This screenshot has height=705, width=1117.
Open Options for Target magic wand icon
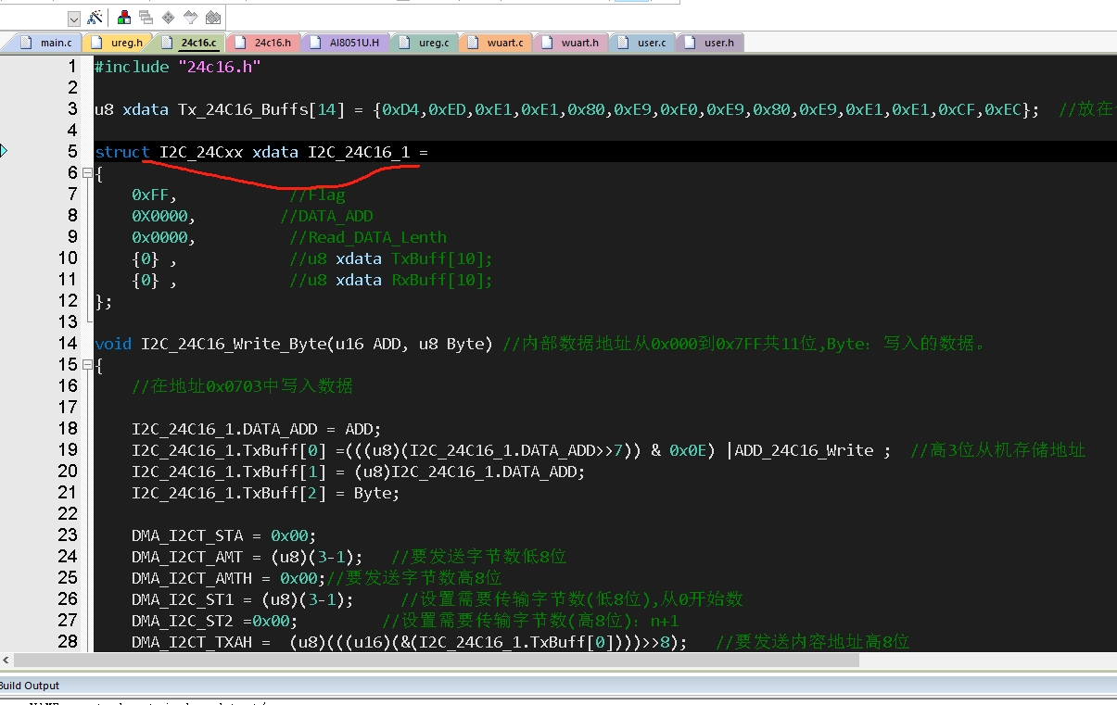[95, 17]
